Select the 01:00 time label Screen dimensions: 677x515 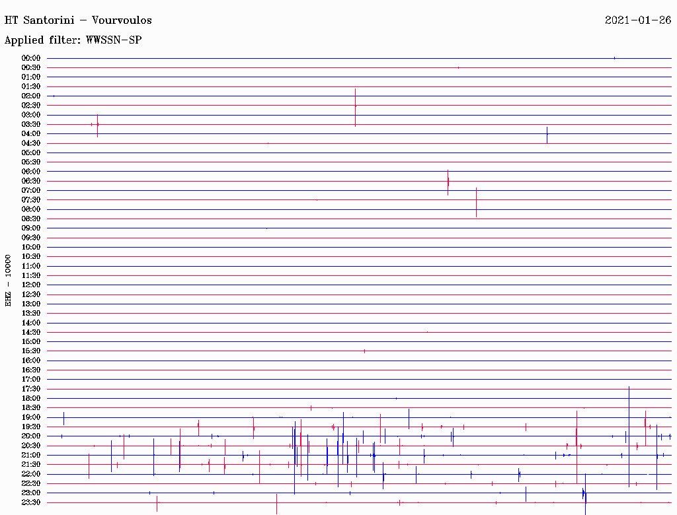(x=31, y=77)
